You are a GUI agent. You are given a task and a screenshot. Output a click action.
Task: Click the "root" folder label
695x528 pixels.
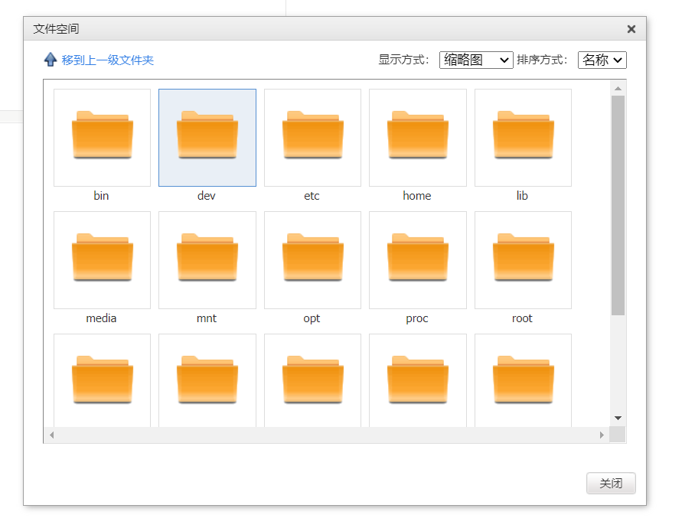pos(522,318)
